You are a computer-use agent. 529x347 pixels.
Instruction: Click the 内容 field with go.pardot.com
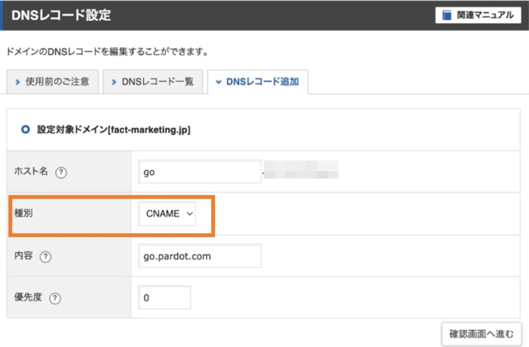200,256
